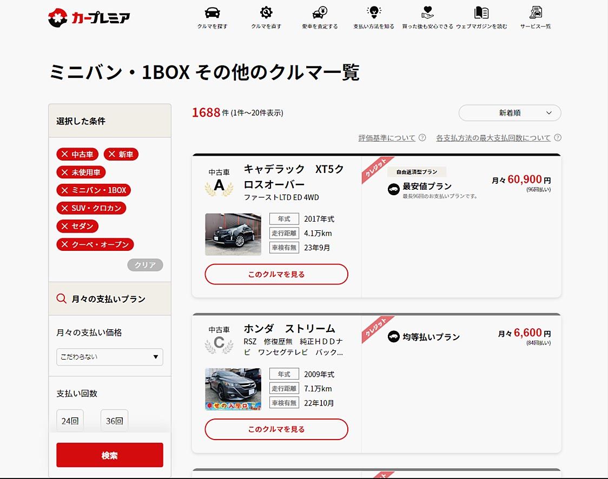608x479 pixels.
Task: Click 各支払方法の最大支払回数について link
Action: (x=493, y=138)
